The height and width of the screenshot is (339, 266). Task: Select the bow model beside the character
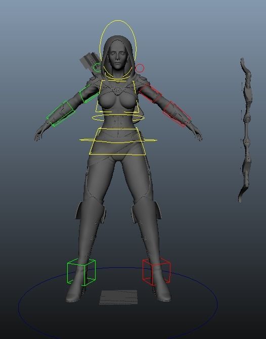point(246,130)
